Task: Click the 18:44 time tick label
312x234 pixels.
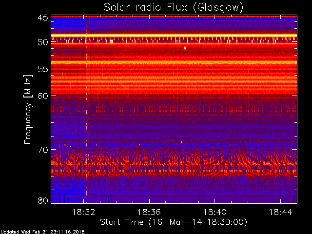Action: (281, 212)
